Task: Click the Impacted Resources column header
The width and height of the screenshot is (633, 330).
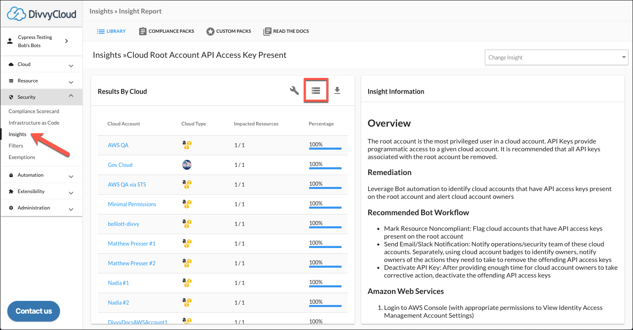Action: coord(256,124)
